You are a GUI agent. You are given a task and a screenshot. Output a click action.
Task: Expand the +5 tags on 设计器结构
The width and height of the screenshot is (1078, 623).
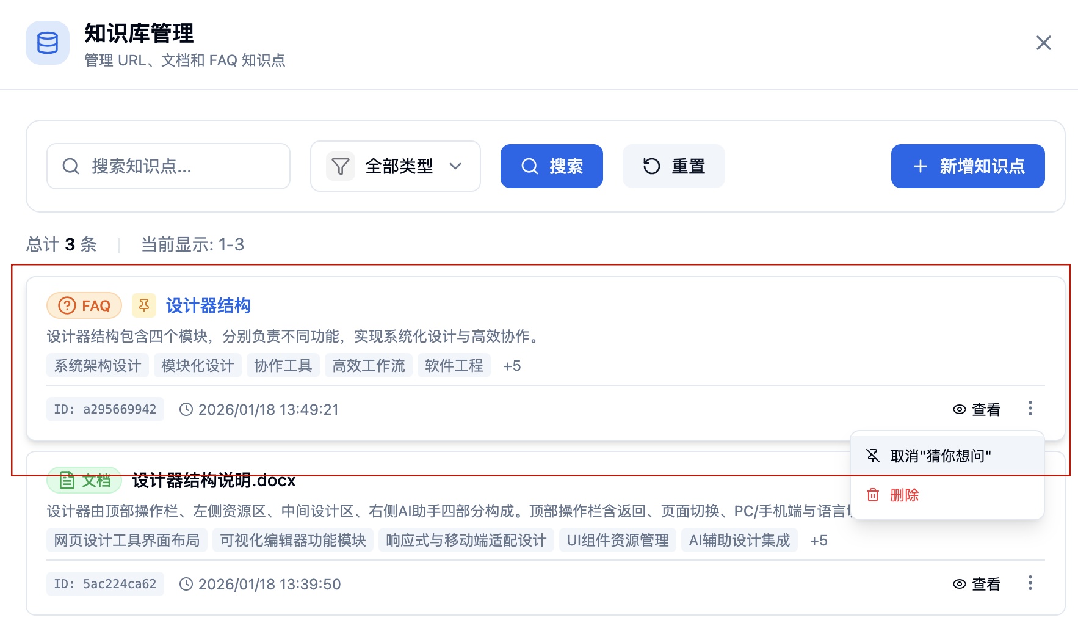[x=512, y=366]
